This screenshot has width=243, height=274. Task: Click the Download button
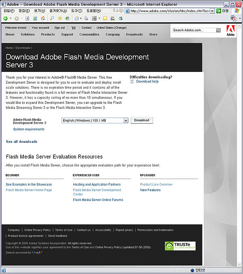coord(142,120)
